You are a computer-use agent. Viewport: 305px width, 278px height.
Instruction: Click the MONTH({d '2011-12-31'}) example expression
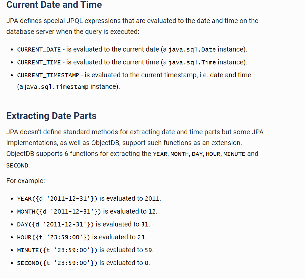[59, 212]
